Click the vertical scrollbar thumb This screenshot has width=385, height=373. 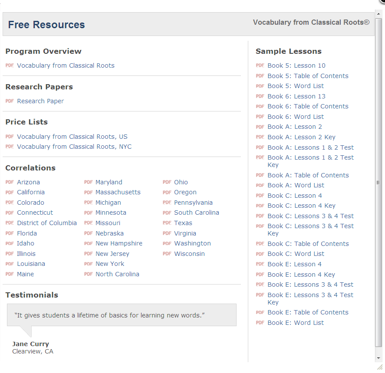(378, 182)
